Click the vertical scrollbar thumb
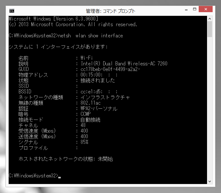Image resolution: width=221 pixels, height=193 pixels. [210, 29]
